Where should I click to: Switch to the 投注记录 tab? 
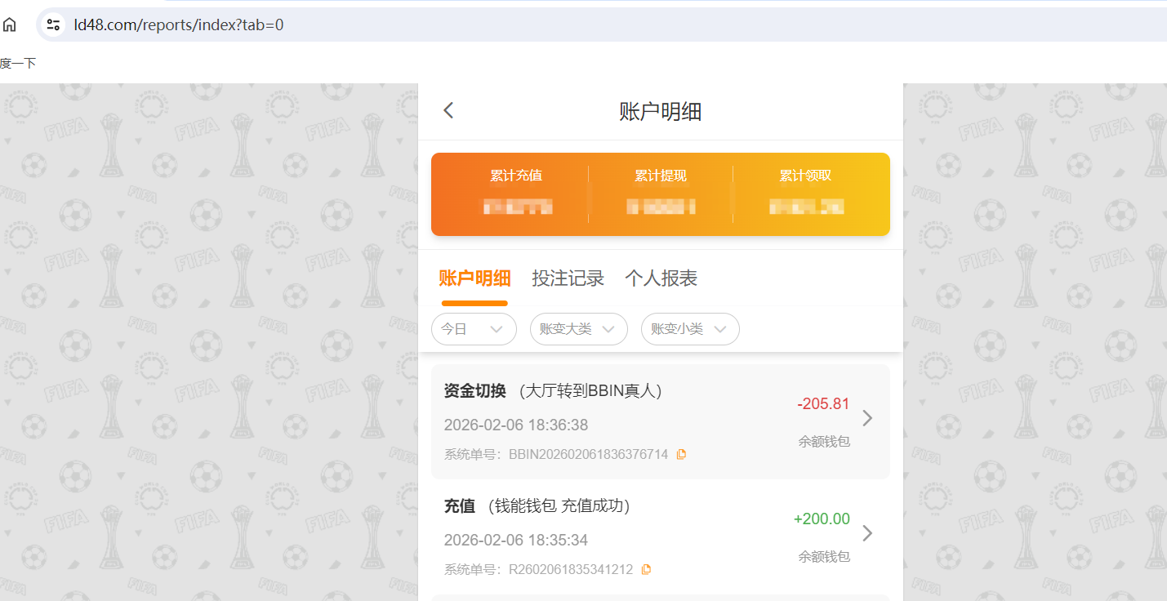tap(568, 278)
